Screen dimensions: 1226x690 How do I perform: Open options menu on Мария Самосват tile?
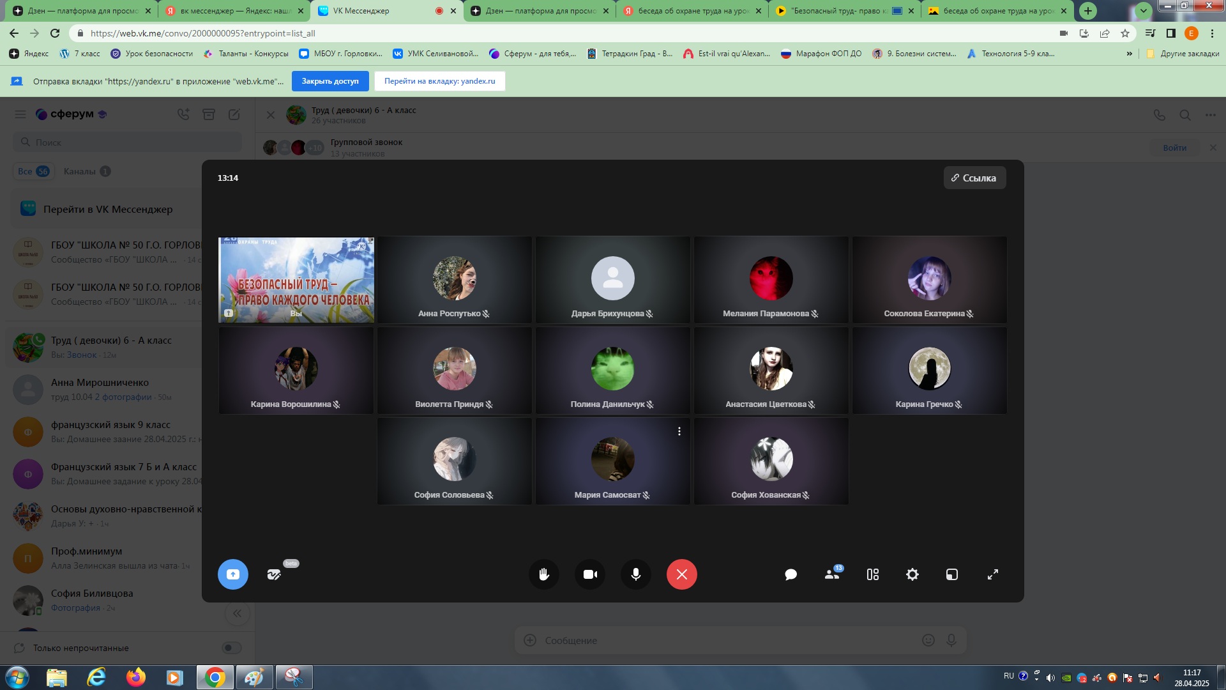(x=679, y=431)
